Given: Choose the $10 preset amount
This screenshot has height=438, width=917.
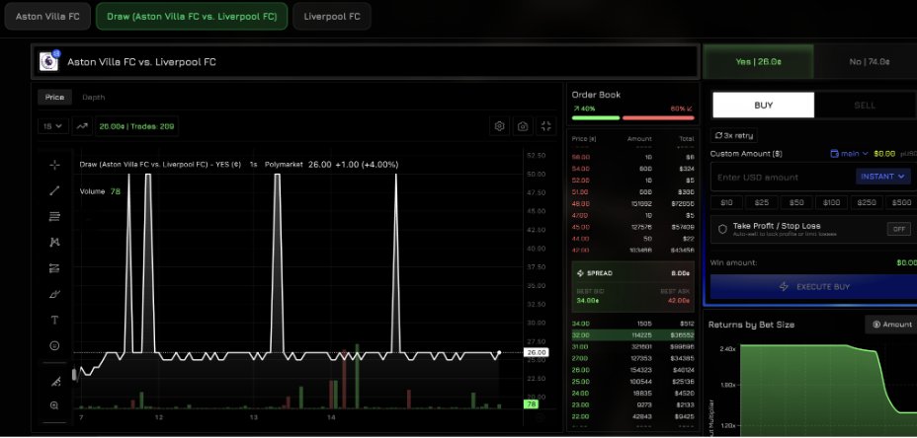Looking at the screenshot, I should pos(726,202).
